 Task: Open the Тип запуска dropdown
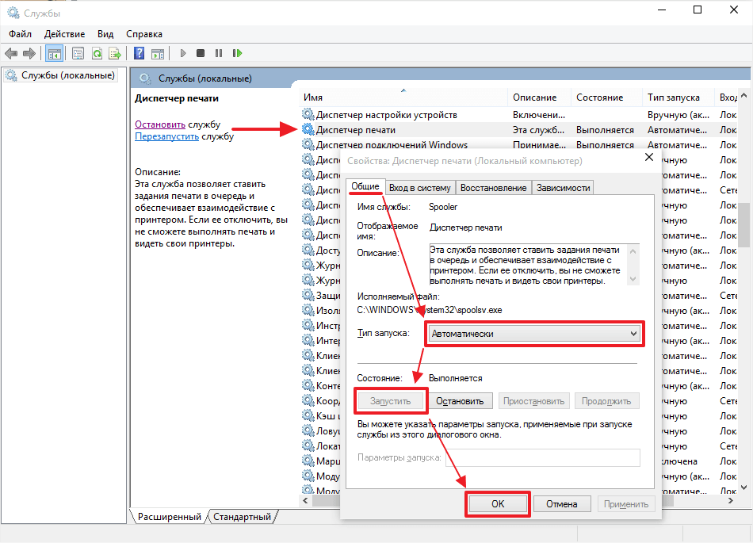(x=534, y=334)
